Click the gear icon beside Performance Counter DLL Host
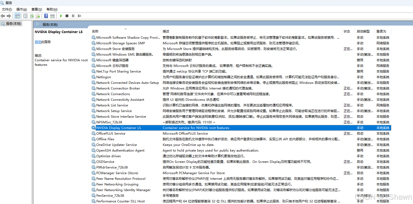413x204 pixels. pyautogui.click(x=94, y=201)
